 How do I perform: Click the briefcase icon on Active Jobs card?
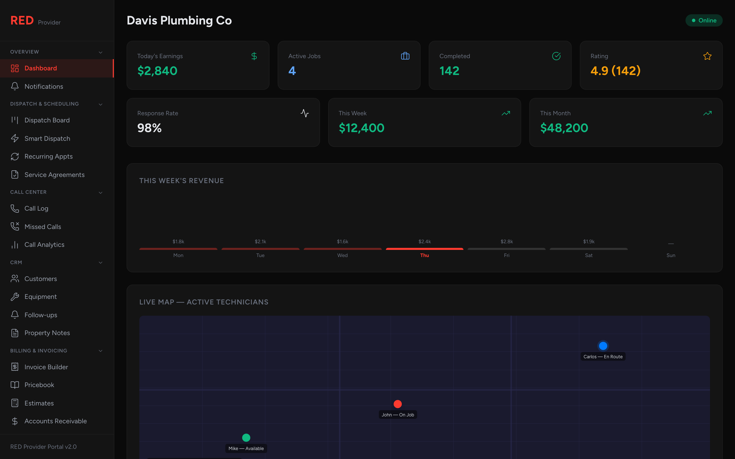tap(405, 56)
